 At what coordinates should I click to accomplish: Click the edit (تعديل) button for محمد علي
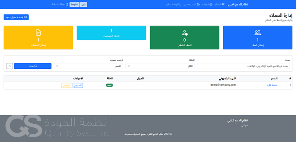66,85
